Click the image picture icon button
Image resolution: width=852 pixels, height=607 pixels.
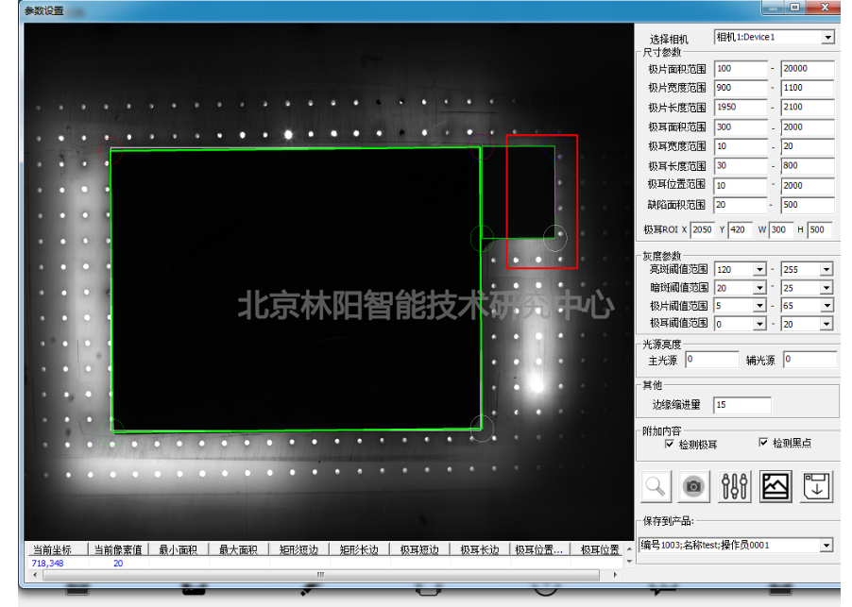[775, 486]
